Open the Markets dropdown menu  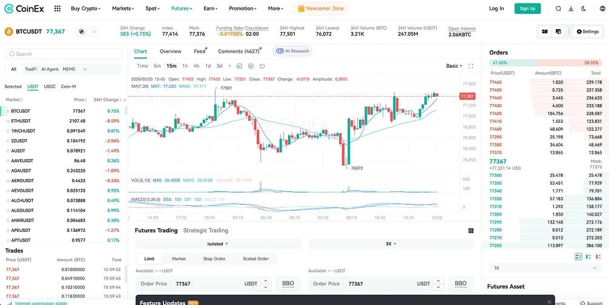(123, 8)
